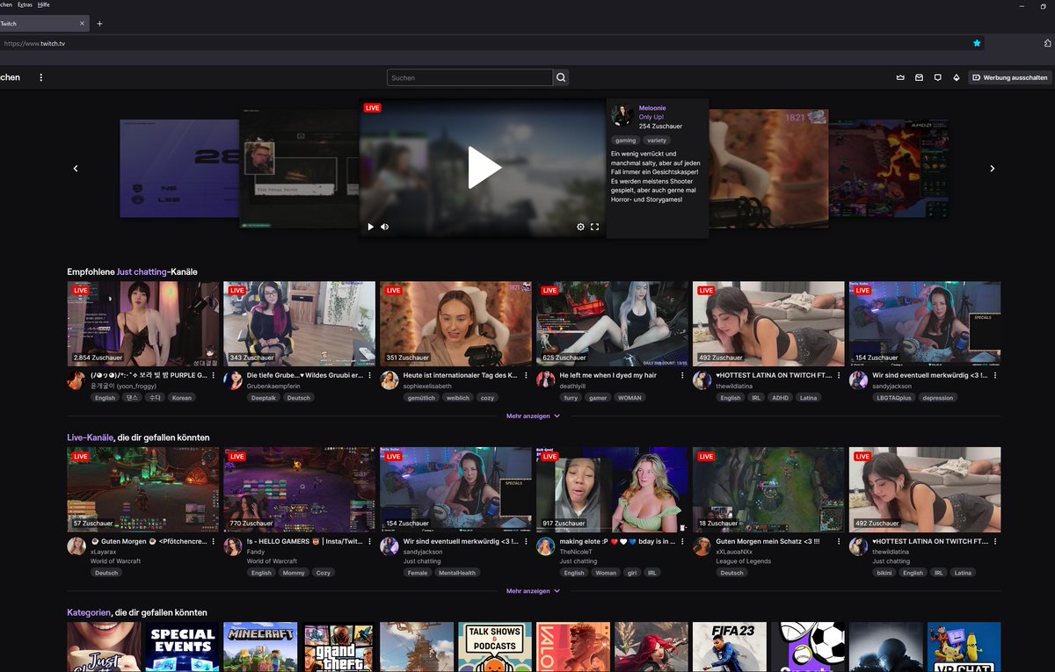
Task: Open Prime loot crown icon
Action: coord(900,77)
